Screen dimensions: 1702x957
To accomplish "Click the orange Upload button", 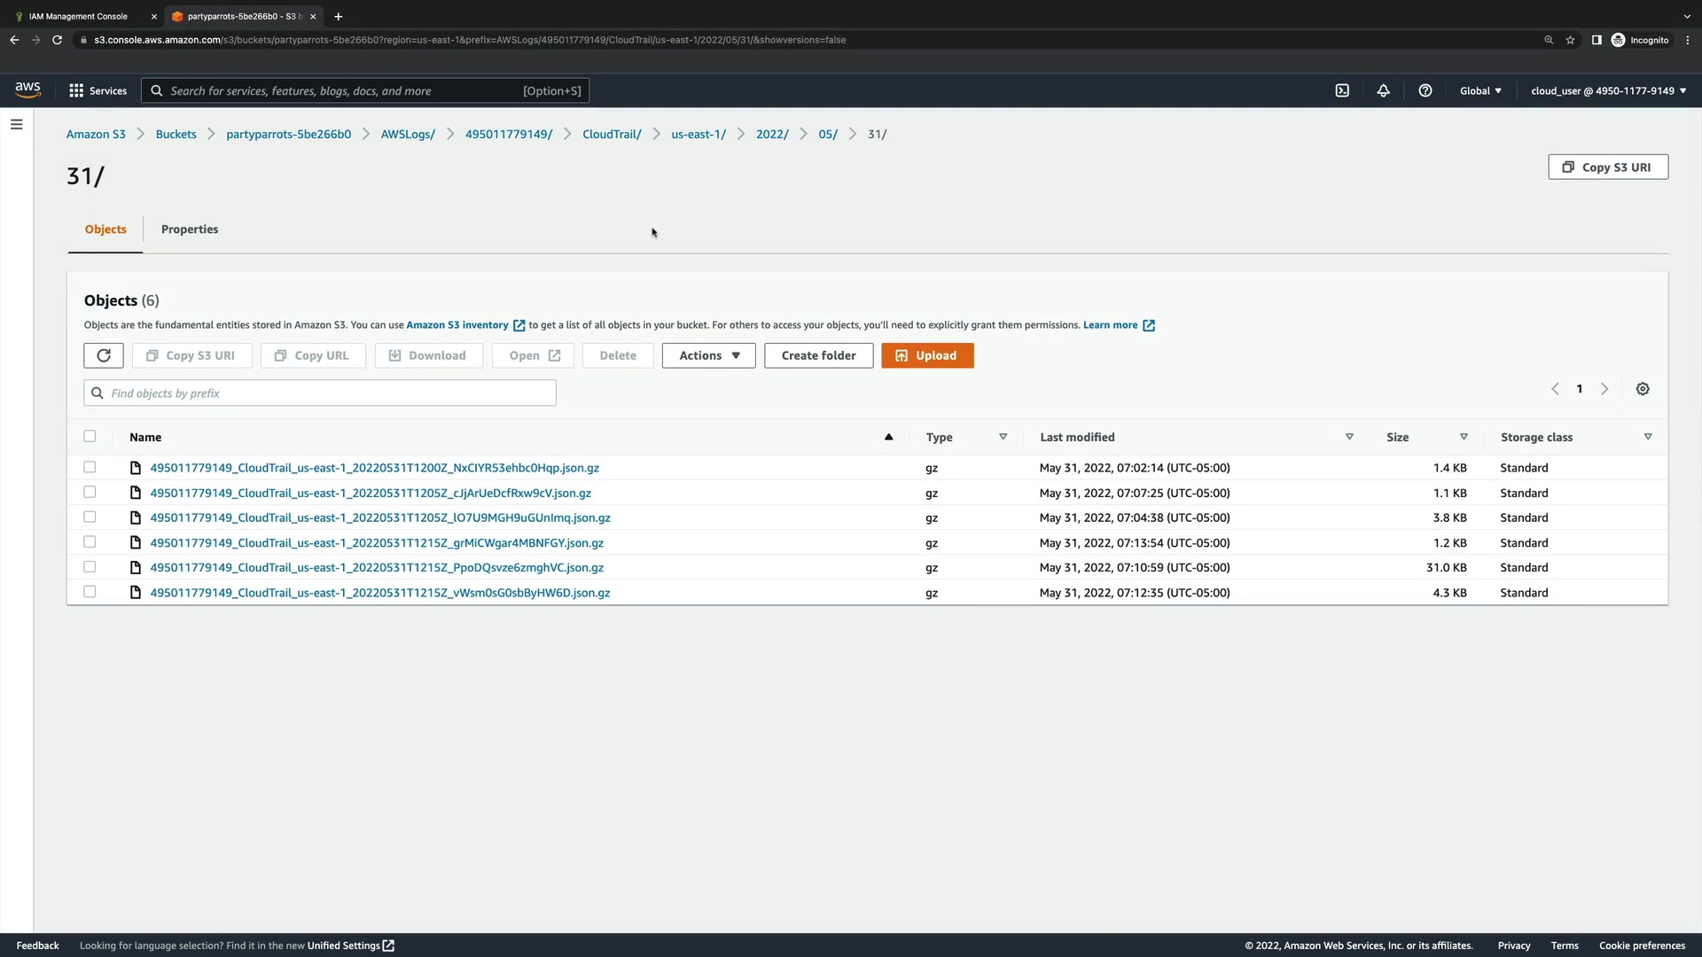I will pos(926,355).
